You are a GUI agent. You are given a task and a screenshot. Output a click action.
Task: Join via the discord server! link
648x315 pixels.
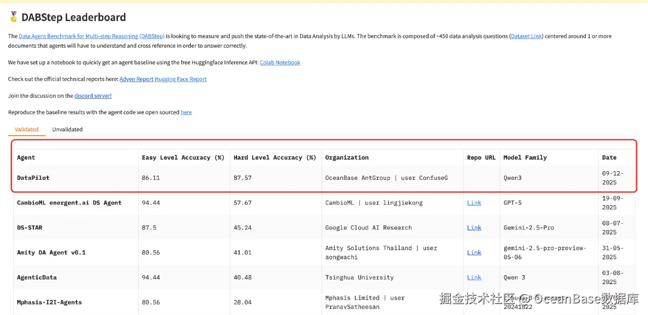pos(93,96)
